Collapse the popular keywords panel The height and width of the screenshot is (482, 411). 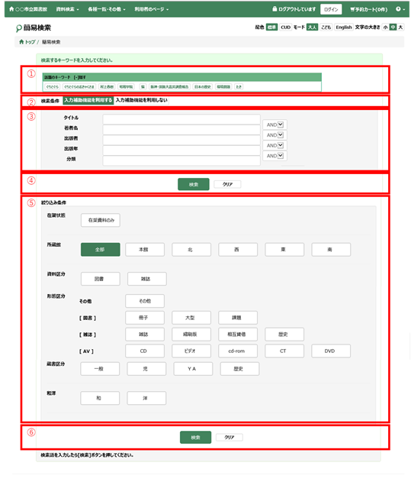80,77
